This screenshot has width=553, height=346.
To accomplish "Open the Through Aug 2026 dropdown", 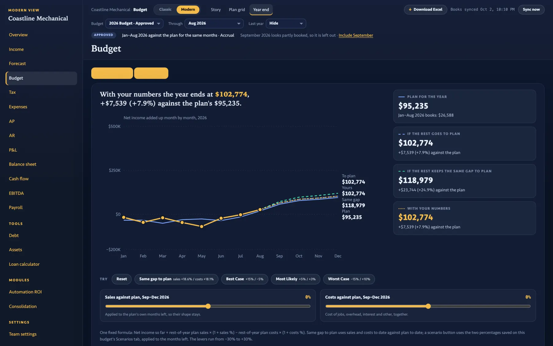I will click(214, 23).
